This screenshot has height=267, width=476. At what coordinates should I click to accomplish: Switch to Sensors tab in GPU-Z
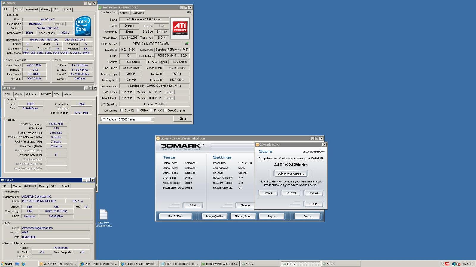125,13
